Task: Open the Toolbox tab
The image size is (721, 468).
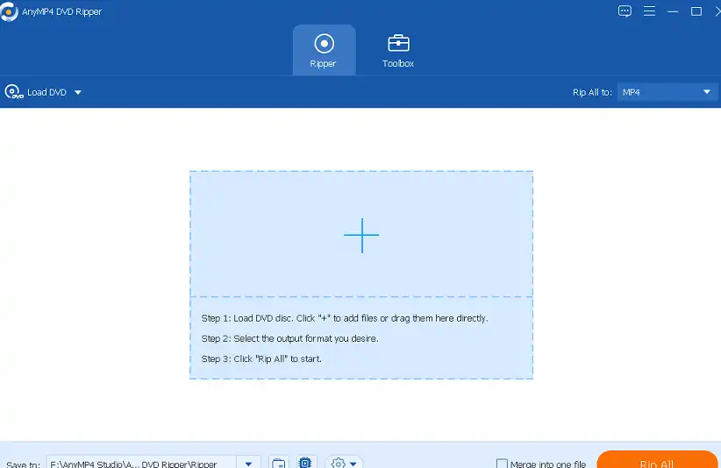Action: 397,50
